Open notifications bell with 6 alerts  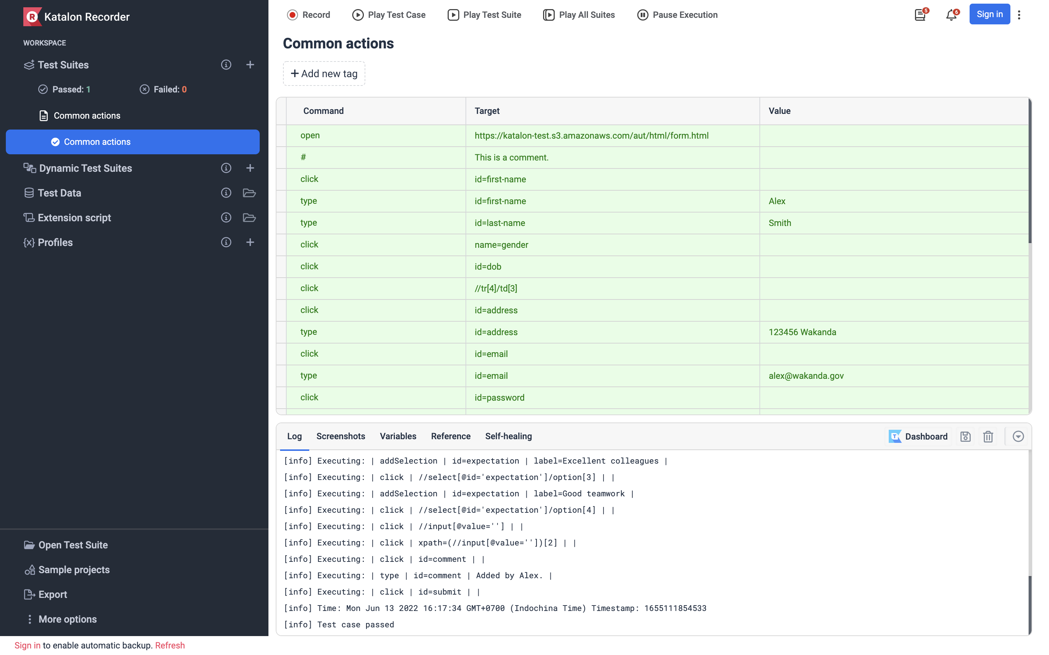coord(951,14)
